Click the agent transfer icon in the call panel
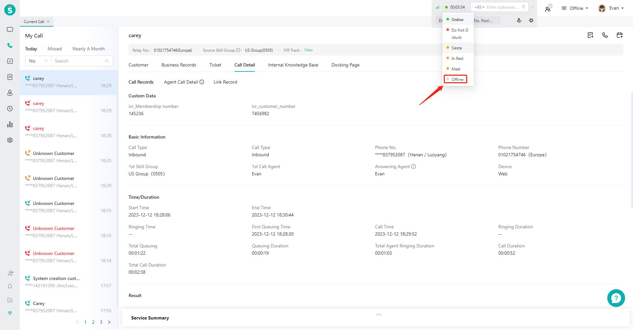Viewport: 633px width, 330px height. click(519, 20)
